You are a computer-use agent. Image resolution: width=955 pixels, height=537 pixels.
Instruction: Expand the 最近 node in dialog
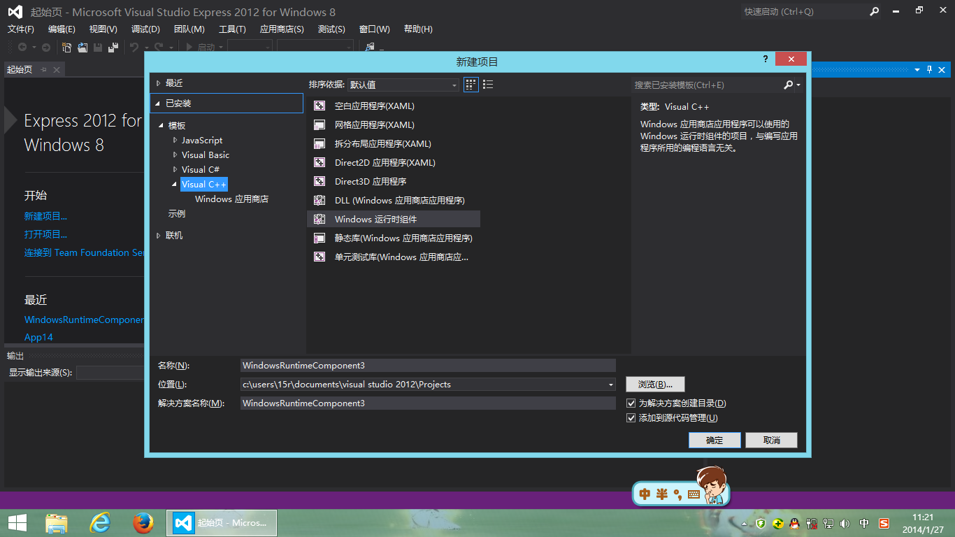(159, 83)
